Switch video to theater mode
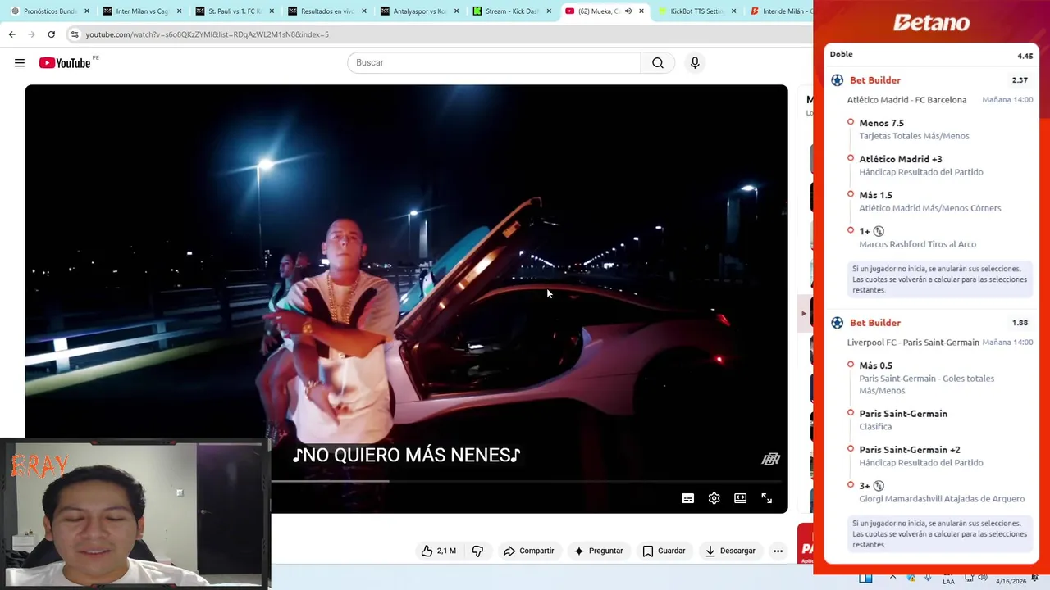Image resolution: width=1050 pixels, height=590 pixels. (x=741, y=498)
